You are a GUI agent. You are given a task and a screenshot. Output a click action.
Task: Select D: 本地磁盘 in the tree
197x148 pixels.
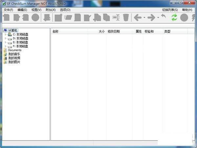click(x=20, y=38)
